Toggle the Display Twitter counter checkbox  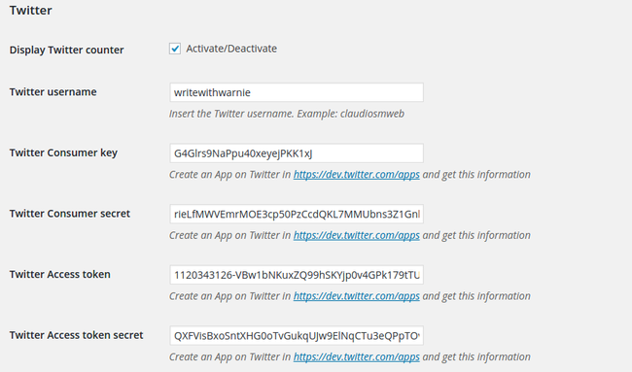174,49
